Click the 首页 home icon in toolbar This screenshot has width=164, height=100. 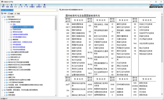3,6
